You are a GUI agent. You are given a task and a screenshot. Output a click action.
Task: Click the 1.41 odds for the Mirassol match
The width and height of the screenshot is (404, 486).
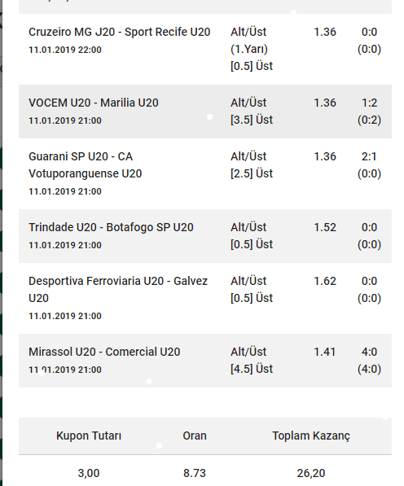[324, 352]
